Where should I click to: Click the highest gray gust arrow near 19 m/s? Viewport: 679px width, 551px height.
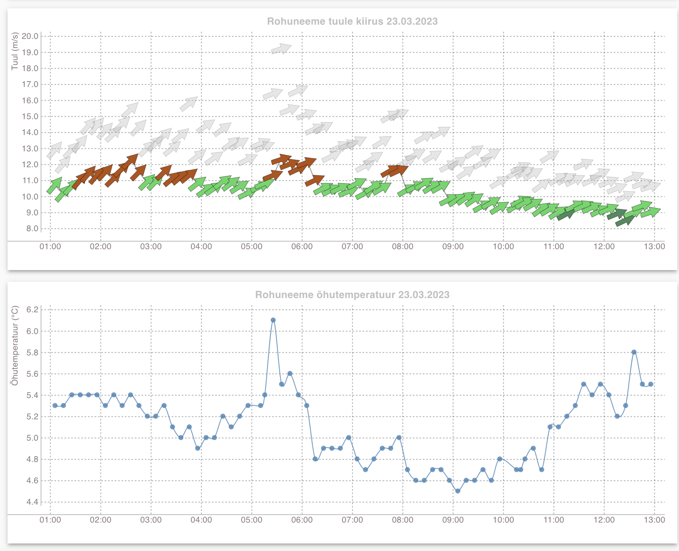point(281,49)
